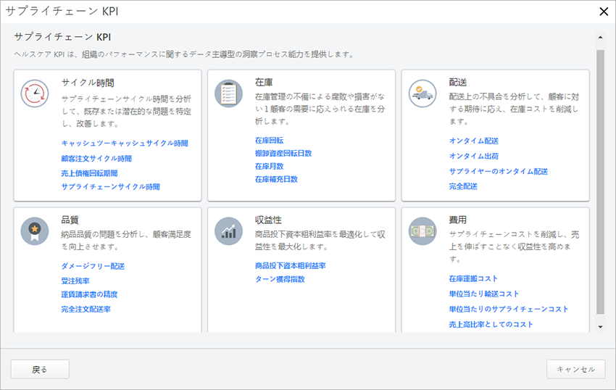
Task: Open the 在庫運搬コスト link
Action: (x=473, y=279)
